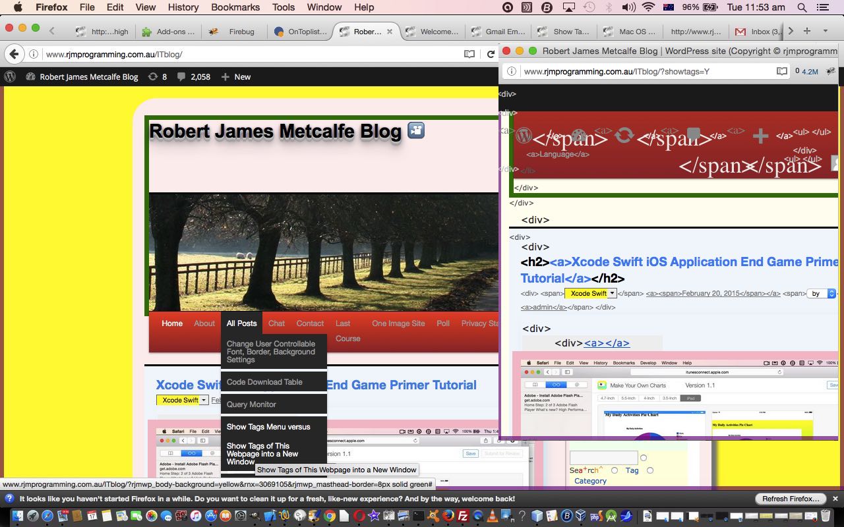Choose Change User Controllable Font, Border, Background Settings
Screen dimensions: 844x527
[x=274, y=352]
